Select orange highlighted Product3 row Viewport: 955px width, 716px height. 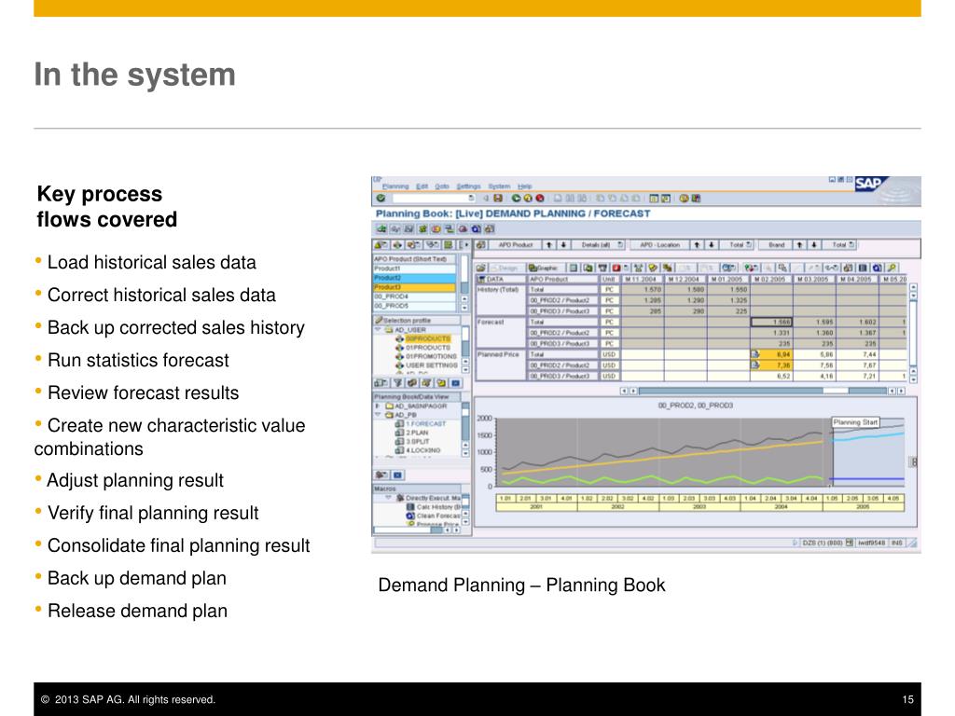414,287
